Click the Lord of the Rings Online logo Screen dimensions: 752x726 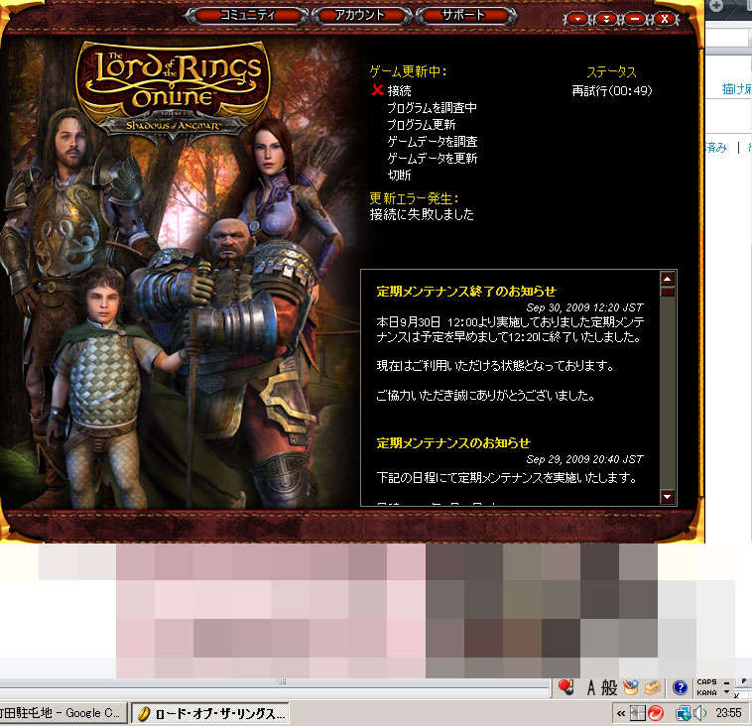click(x=173, y=91)
